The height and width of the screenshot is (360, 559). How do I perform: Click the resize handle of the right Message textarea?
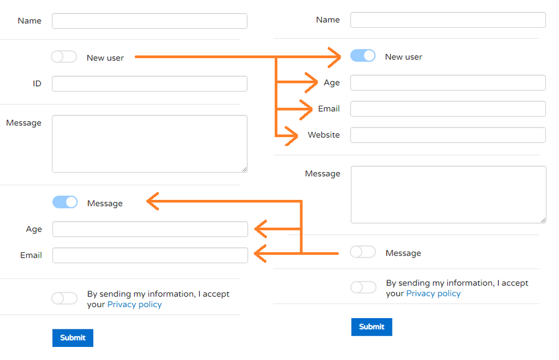pos(543,220)
